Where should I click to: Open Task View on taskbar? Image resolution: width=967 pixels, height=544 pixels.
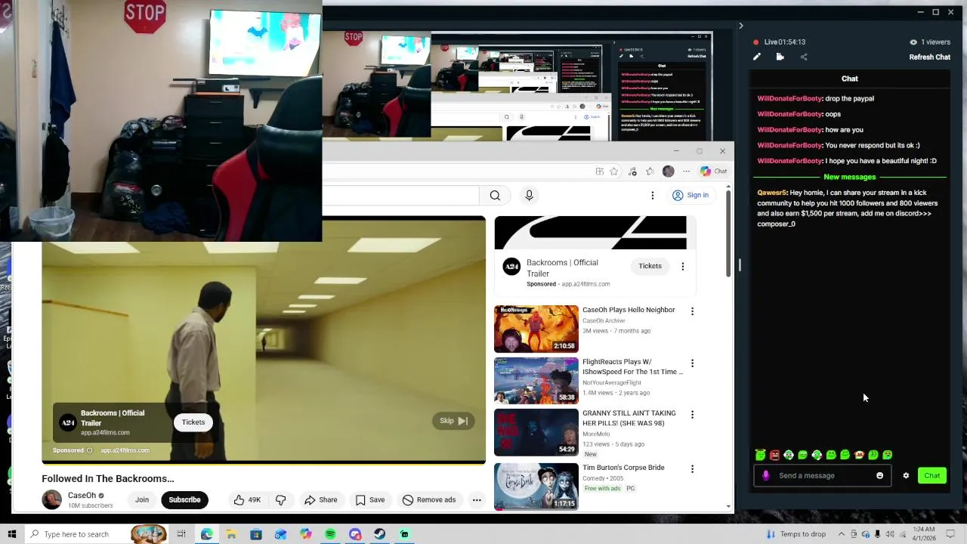181,534
